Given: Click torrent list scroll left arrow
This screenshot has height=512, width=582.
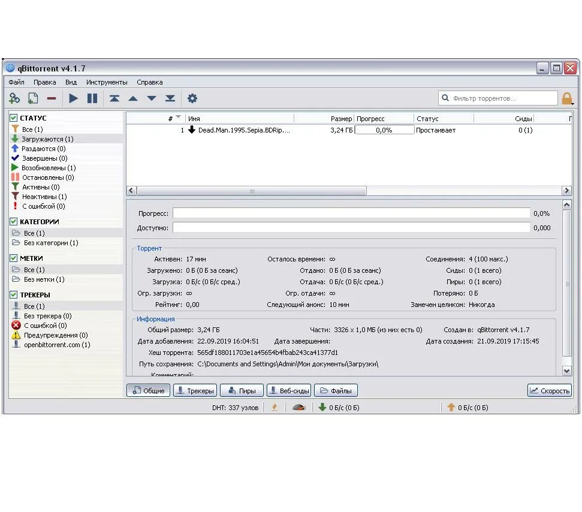Looking at the screenshot, I should (131, 191).
